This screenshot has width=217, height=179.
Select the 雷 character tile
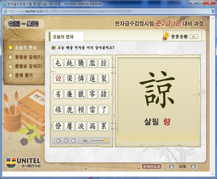92,110
